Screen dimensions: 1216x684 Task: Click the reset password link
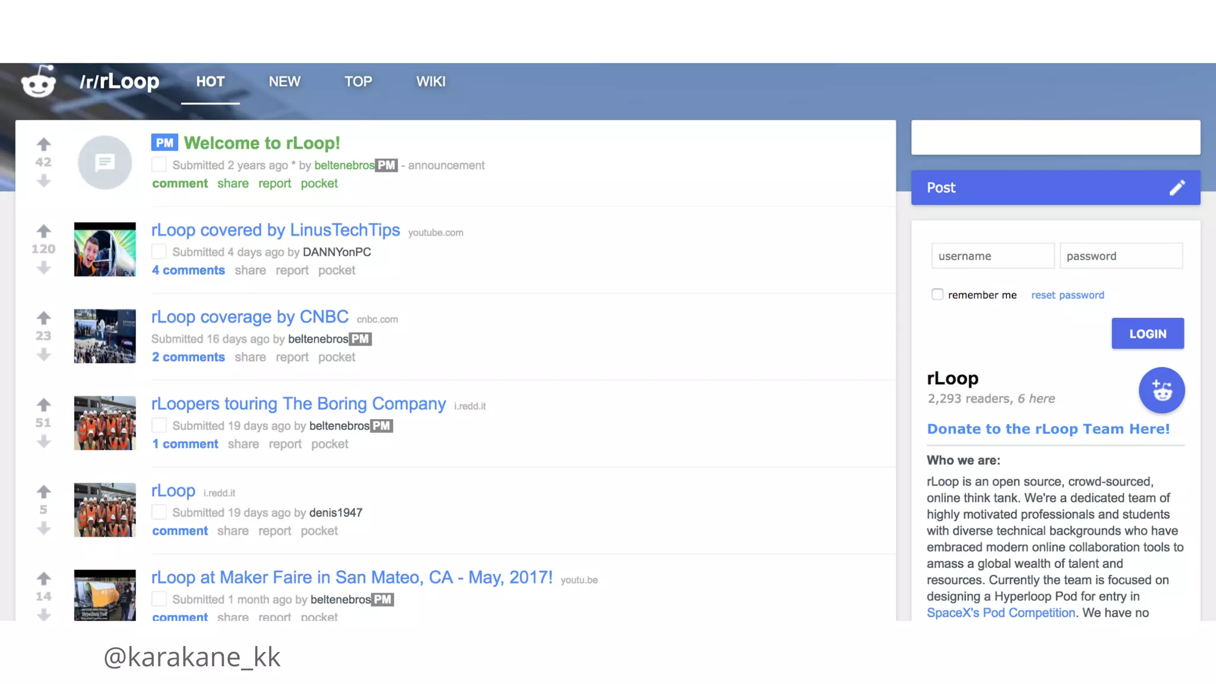1067,295
